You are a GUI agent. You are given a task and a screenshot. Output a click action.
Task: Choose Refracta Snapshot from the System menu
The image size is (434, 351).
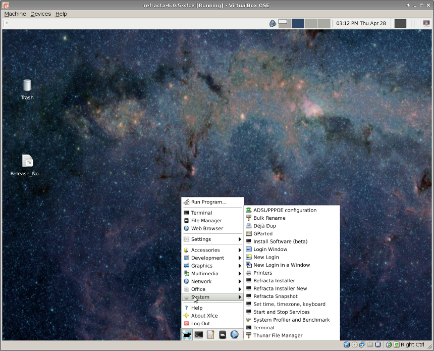tap(275, 296)
